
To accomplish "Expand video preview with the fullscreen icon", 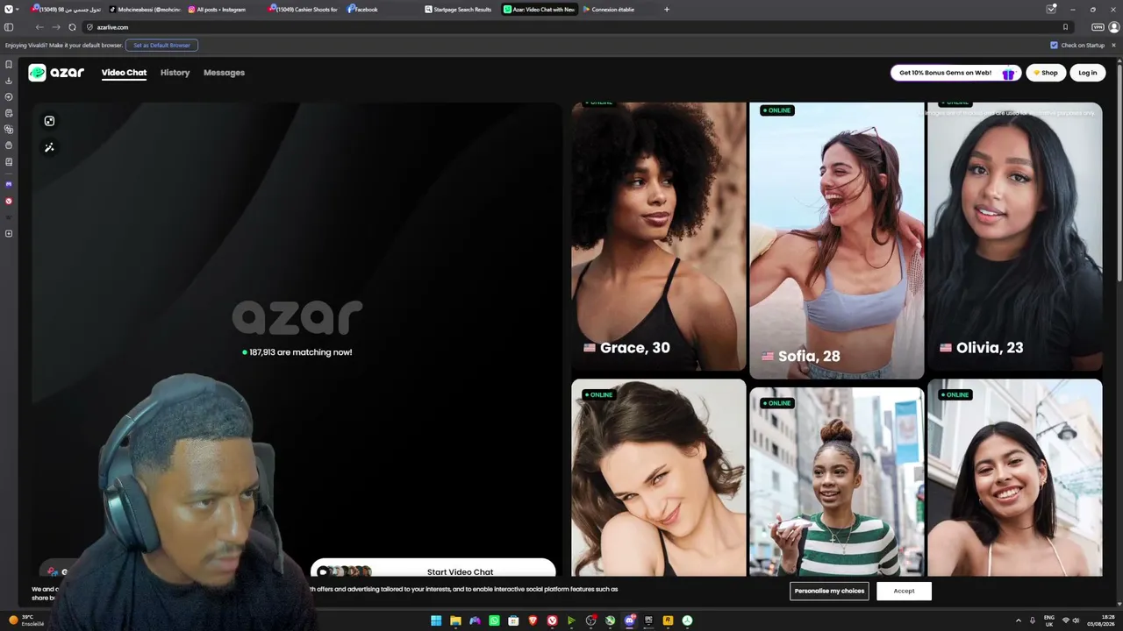I will [49, 121].
